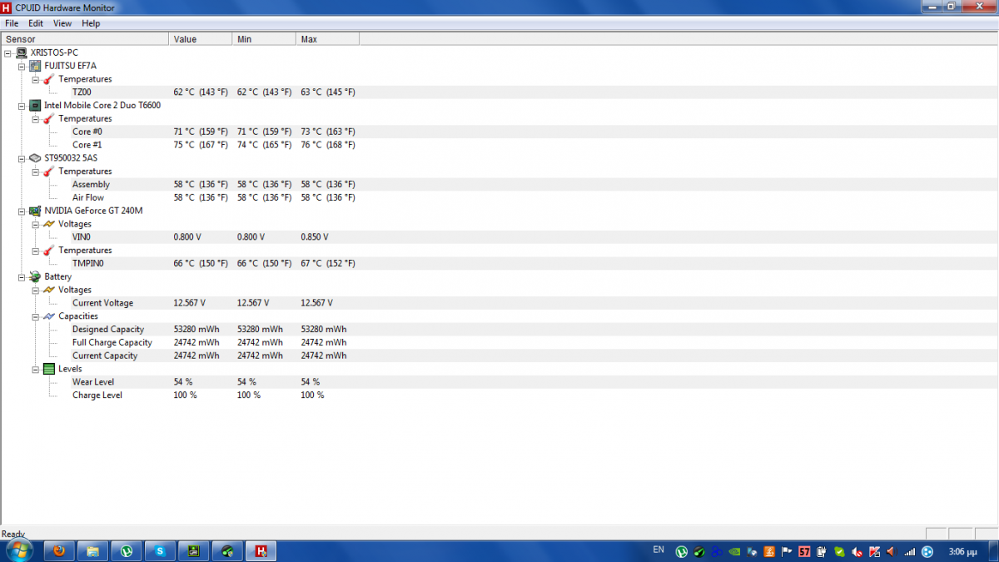999x562 pixels.
Task: Collapse Voltages under NVIDIA GeForce GT 240M
Action: click(35, 224)
